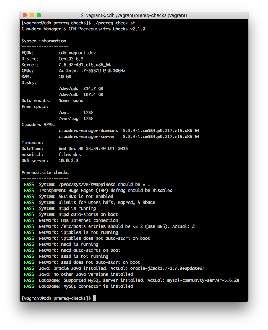Viewport: 268px width, 330px height.
Task: Click the CPUs value Intel i7-5557U
Action: (x=92, y=71)
